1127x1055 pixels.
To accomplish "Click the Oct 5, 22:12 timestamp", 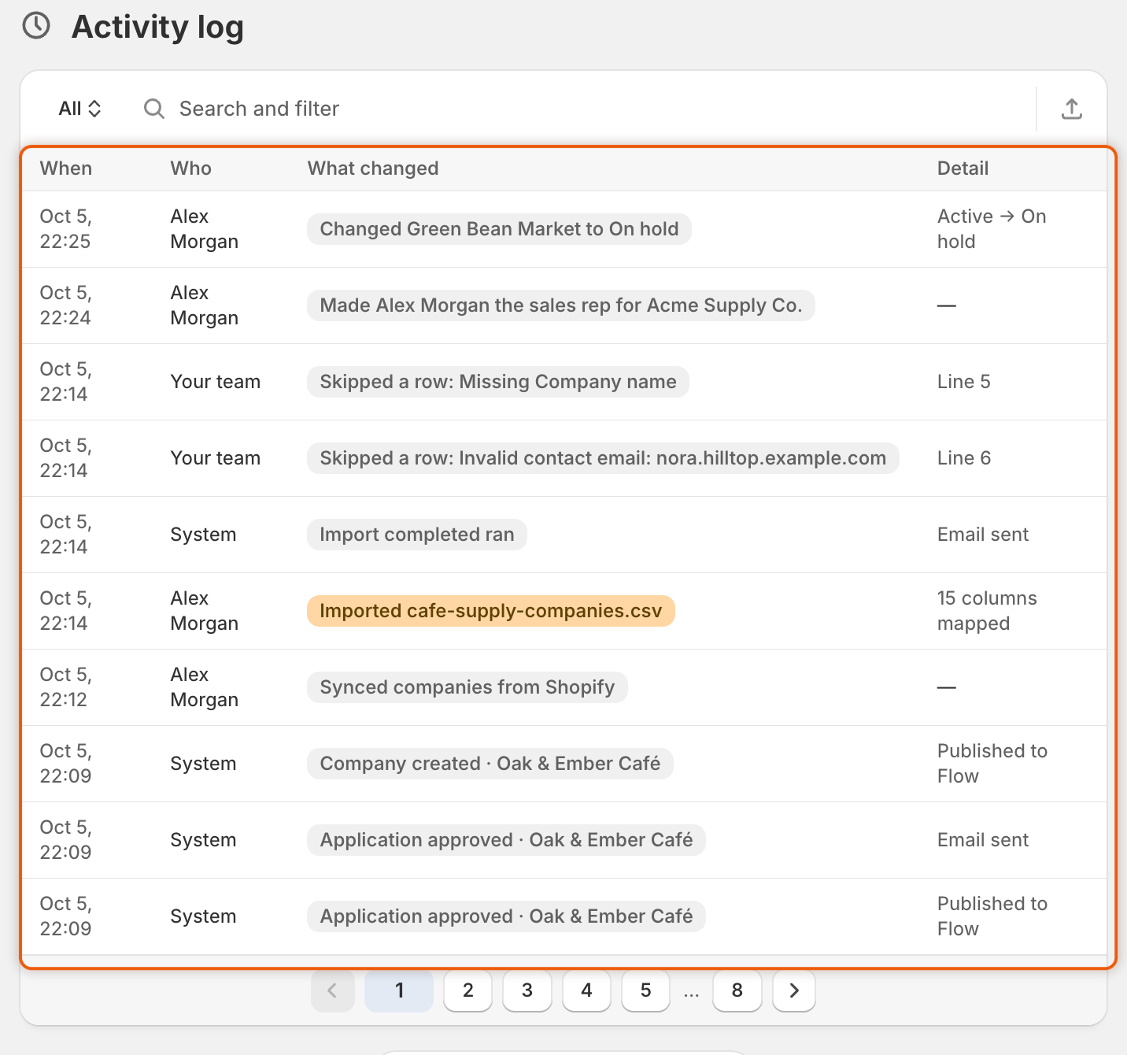I will (66, 687).
